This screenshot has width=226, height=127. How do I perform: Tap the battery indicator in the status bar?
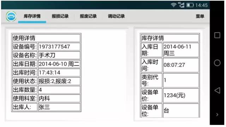coord(190,5)
